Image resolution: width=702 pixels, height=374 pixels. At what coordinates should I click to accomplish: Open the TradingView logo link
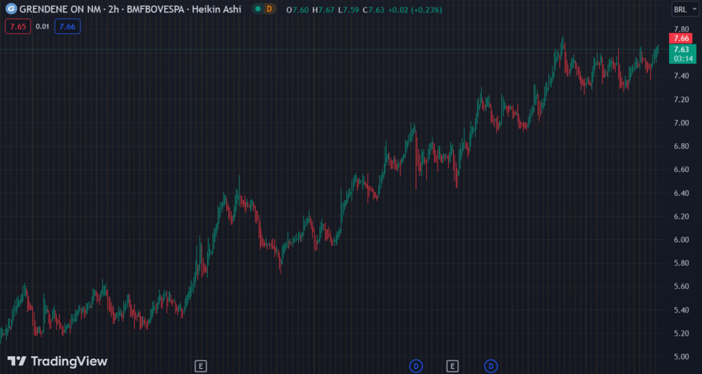(58, 361)
